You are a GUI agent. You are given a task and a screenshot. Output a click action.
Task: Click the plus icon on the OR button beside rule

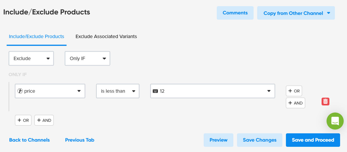[291, 91]
